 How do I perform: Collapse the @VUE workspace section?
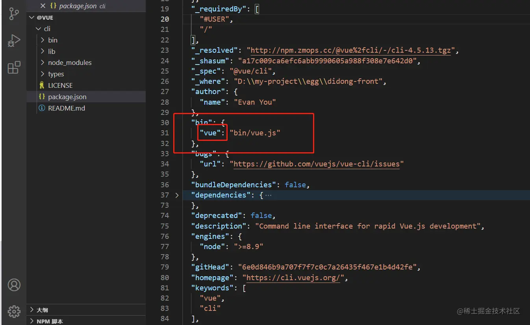click(32, 17)
